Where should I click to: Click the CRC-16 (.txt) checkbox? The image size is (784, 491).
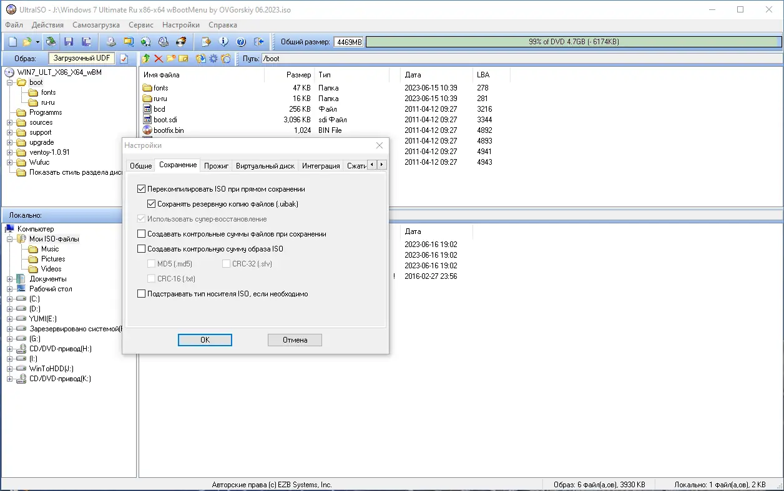click(x=152, y=279)
